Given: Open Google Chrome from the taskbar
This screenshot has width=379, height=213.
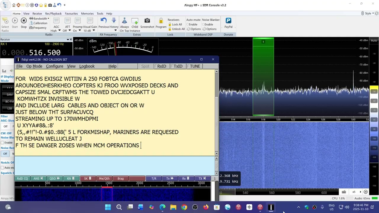Looking at the screenshot, I should (184, 207).
